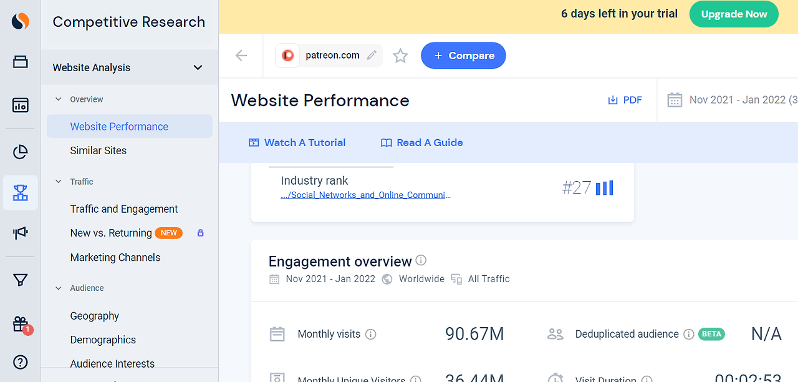The width and height of the screenshot is (798, 382).
Task: Open Demographics page
Action: coord(103,340)
